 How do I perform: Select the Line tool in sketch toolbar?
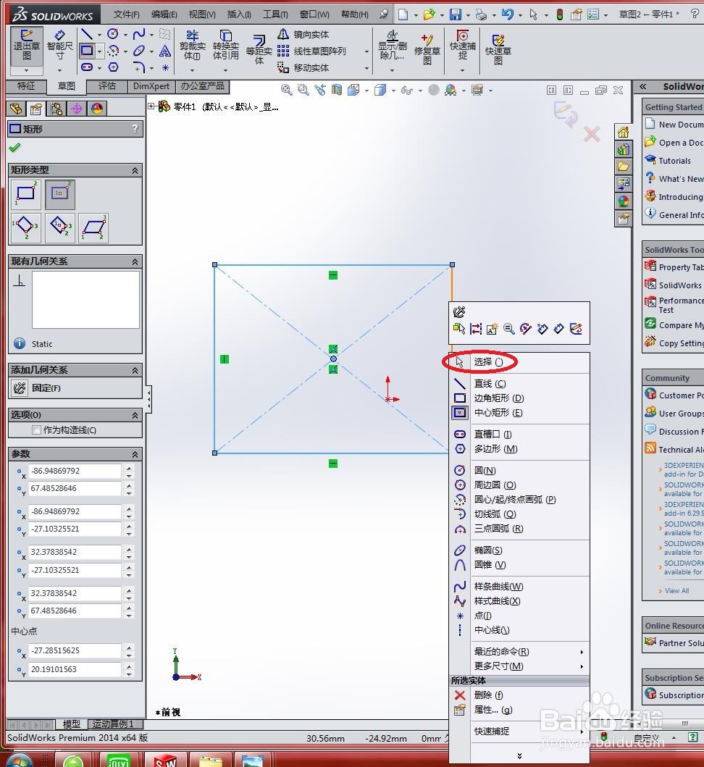[87, 34]
